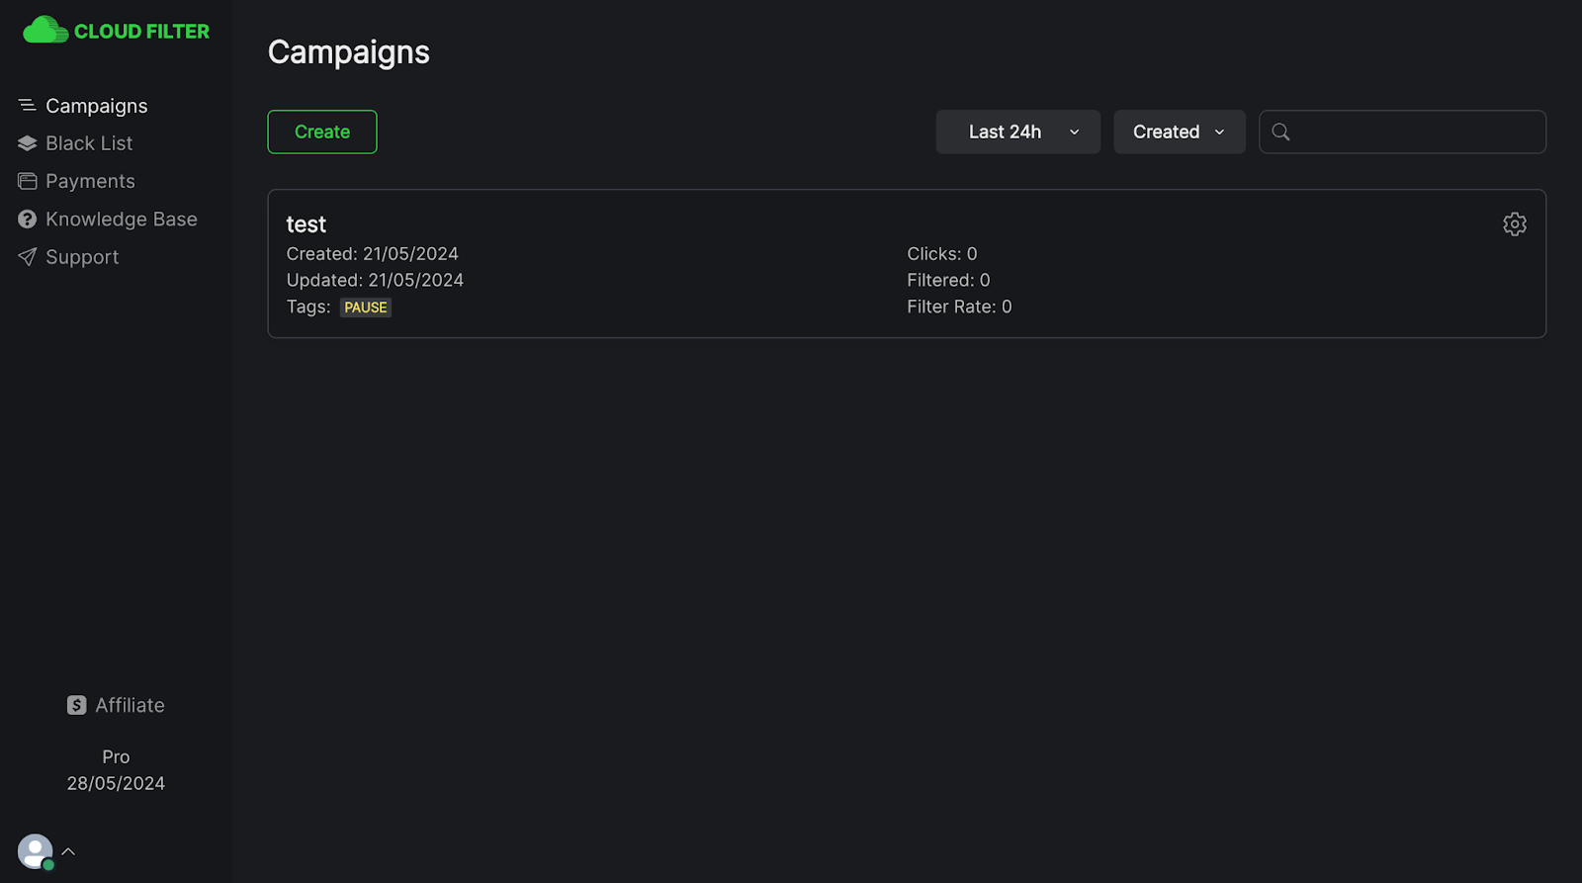Go to Black List in sidebar
This screenshot has height=883, width=1582.
point(89,143)
